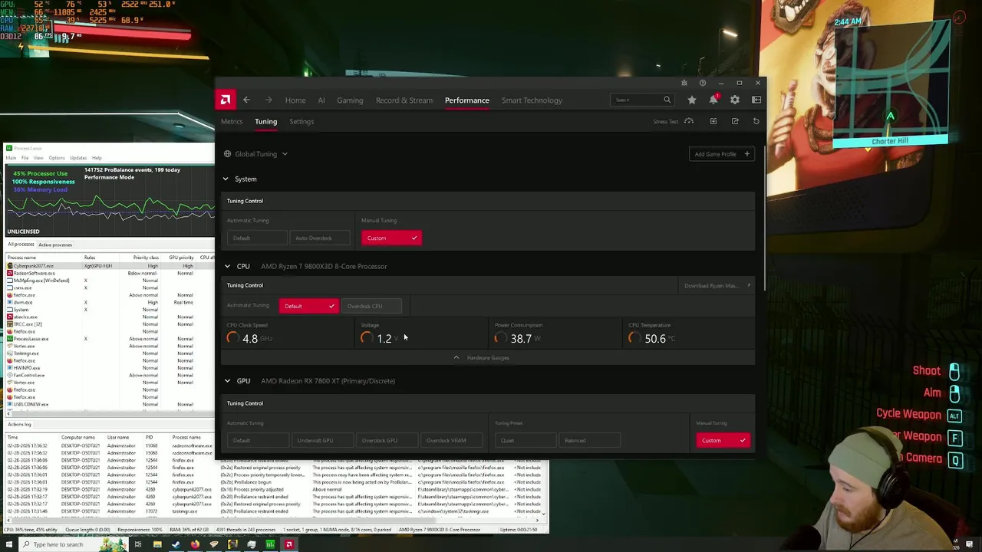The height and width of the screenshot is (552, 982).
Task: Select Overclock CPU option
Action: click(x=371, y=306)
